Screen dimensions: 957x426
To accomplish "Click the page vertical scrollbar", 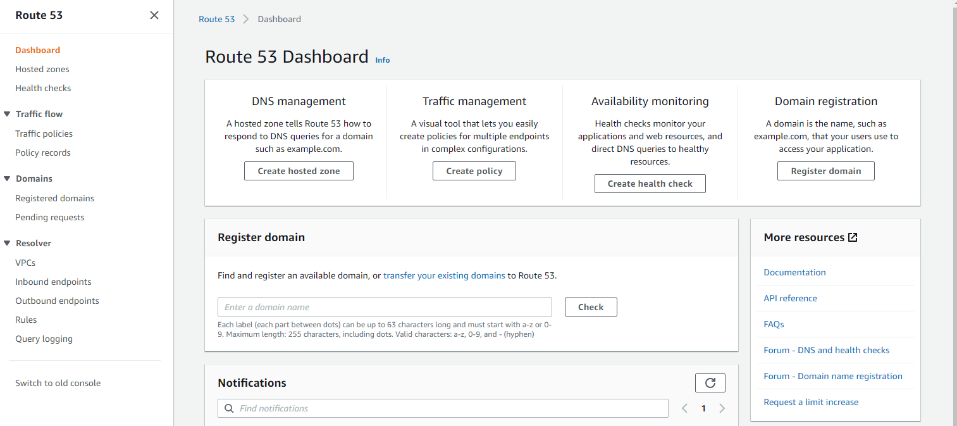I will pyautogui.click(x=953, y=213).
